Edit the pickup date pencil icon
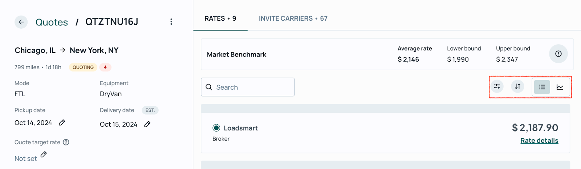 [x=62, y=123]
